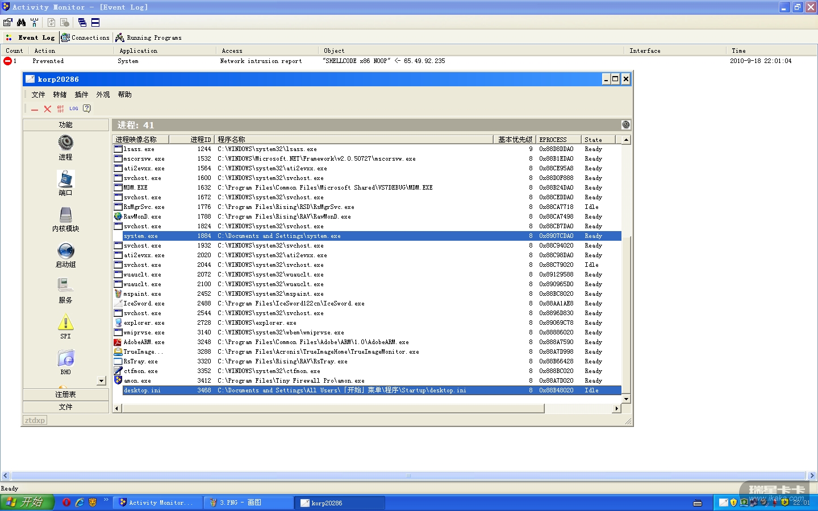The height and width of the screenshot is (511, 818).
Task: Switch to the Connections tab
Action: pyautogui.click(x=86, y=37)
